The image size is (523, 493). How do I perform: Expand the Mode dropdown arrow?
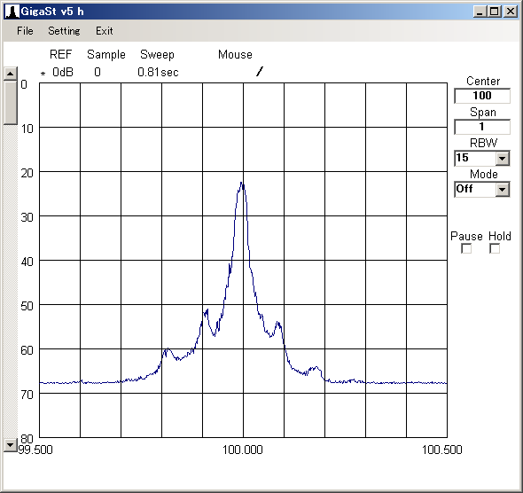click(503, 190)
